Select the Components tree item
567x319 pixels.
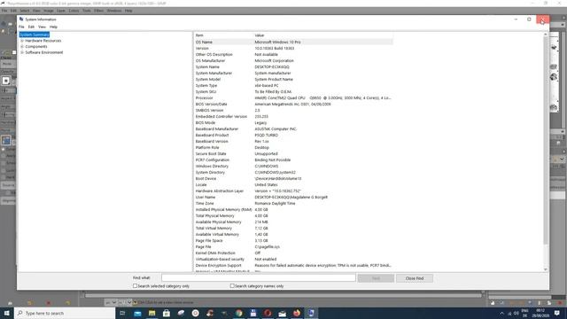click(x=36, y=46)
